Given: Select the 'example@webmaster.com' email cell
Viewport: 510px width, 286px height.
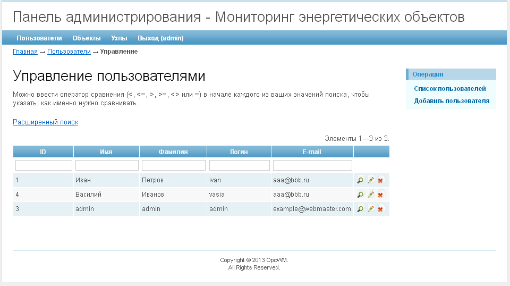Looking at the screenshot, I should (312, 208).
